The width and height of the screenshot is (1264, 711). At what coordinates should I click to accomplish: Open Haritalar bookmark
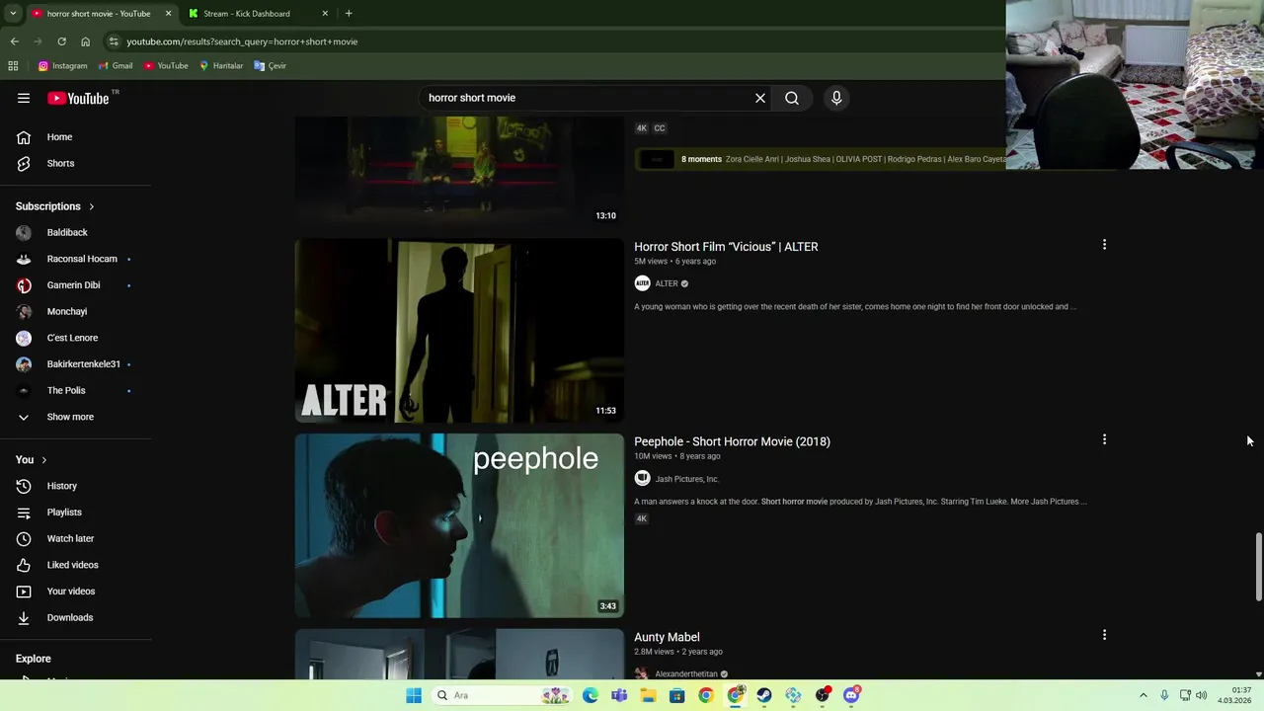point(221,66)
